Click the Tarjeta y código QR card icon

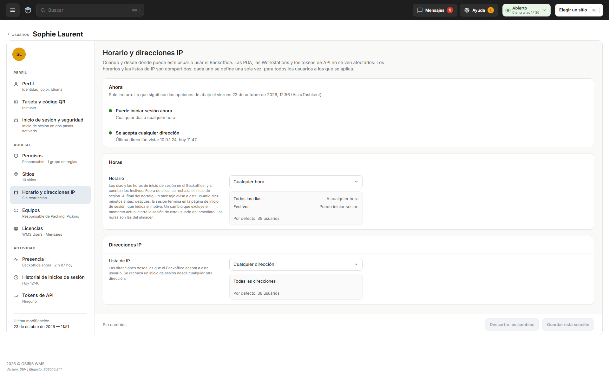[16, 102]
